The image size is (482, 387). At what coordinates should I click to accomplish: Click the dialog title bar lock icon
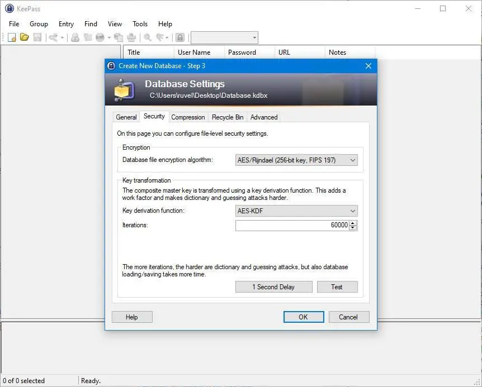click(x=111, y=66)
